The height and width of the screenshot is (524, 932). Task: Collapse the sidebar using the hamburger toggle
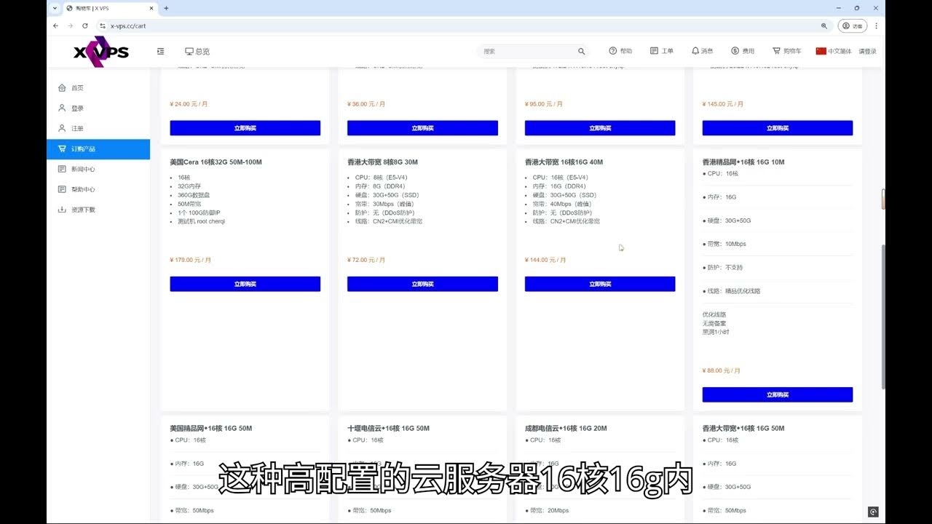[160, 51]
